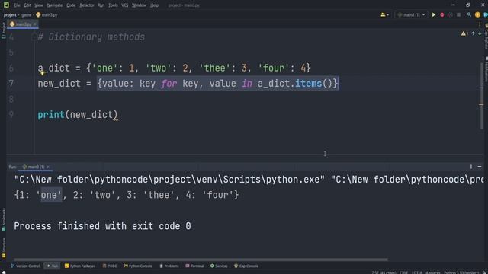Viewport: 488px width, 274px height.
Task: Place cursor at line number 7 gutter
Action: (11, 84)
